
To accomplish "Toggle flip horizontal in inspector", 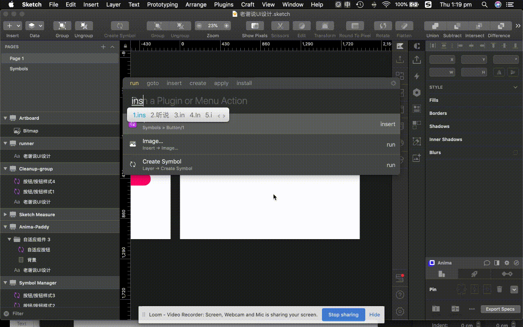I will coord(499,72).
